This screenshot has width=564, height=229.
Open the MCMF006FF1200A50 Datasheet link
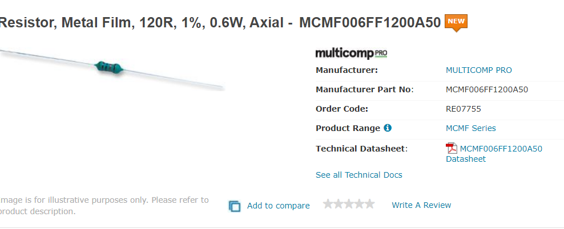(x=494, y=154)
